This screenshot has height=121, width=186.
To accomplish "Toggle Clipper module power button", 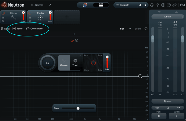I will tap(3, 13).
